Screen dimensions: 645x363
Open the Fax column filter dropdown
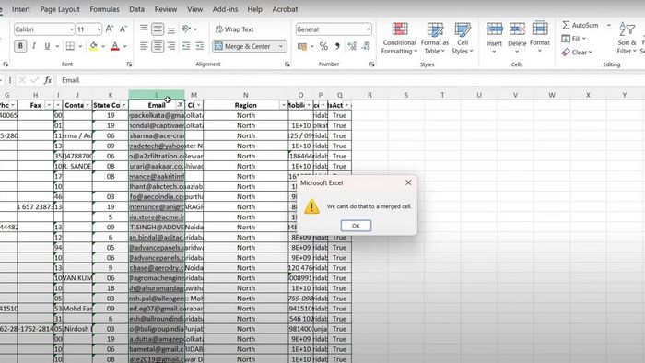coord(49,105)
